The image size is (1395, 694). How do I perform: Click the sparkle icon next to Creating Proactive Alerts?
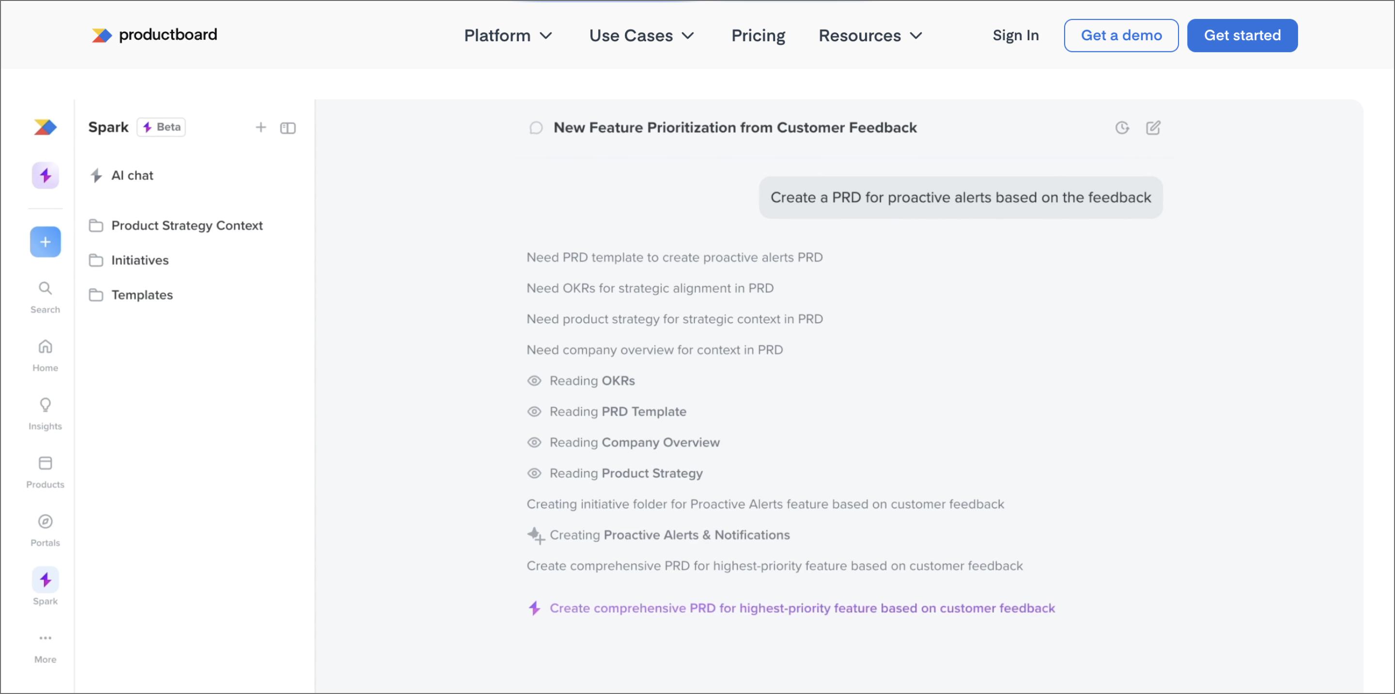(x=536, y=536)
